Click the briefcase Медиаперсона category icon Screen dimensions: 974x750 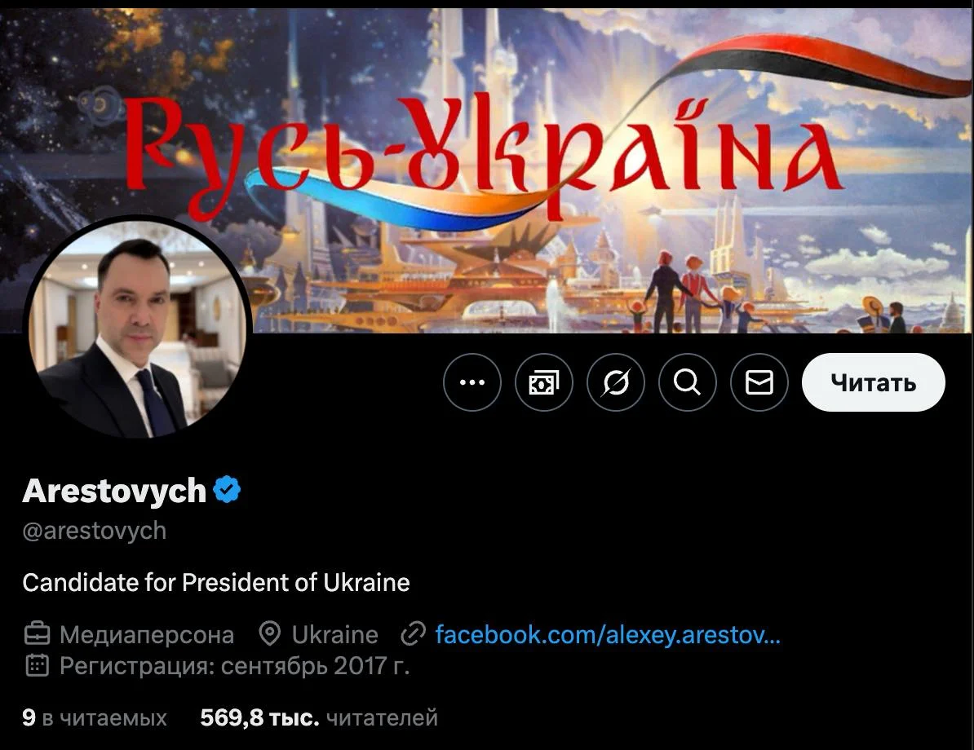pos(37,634)
